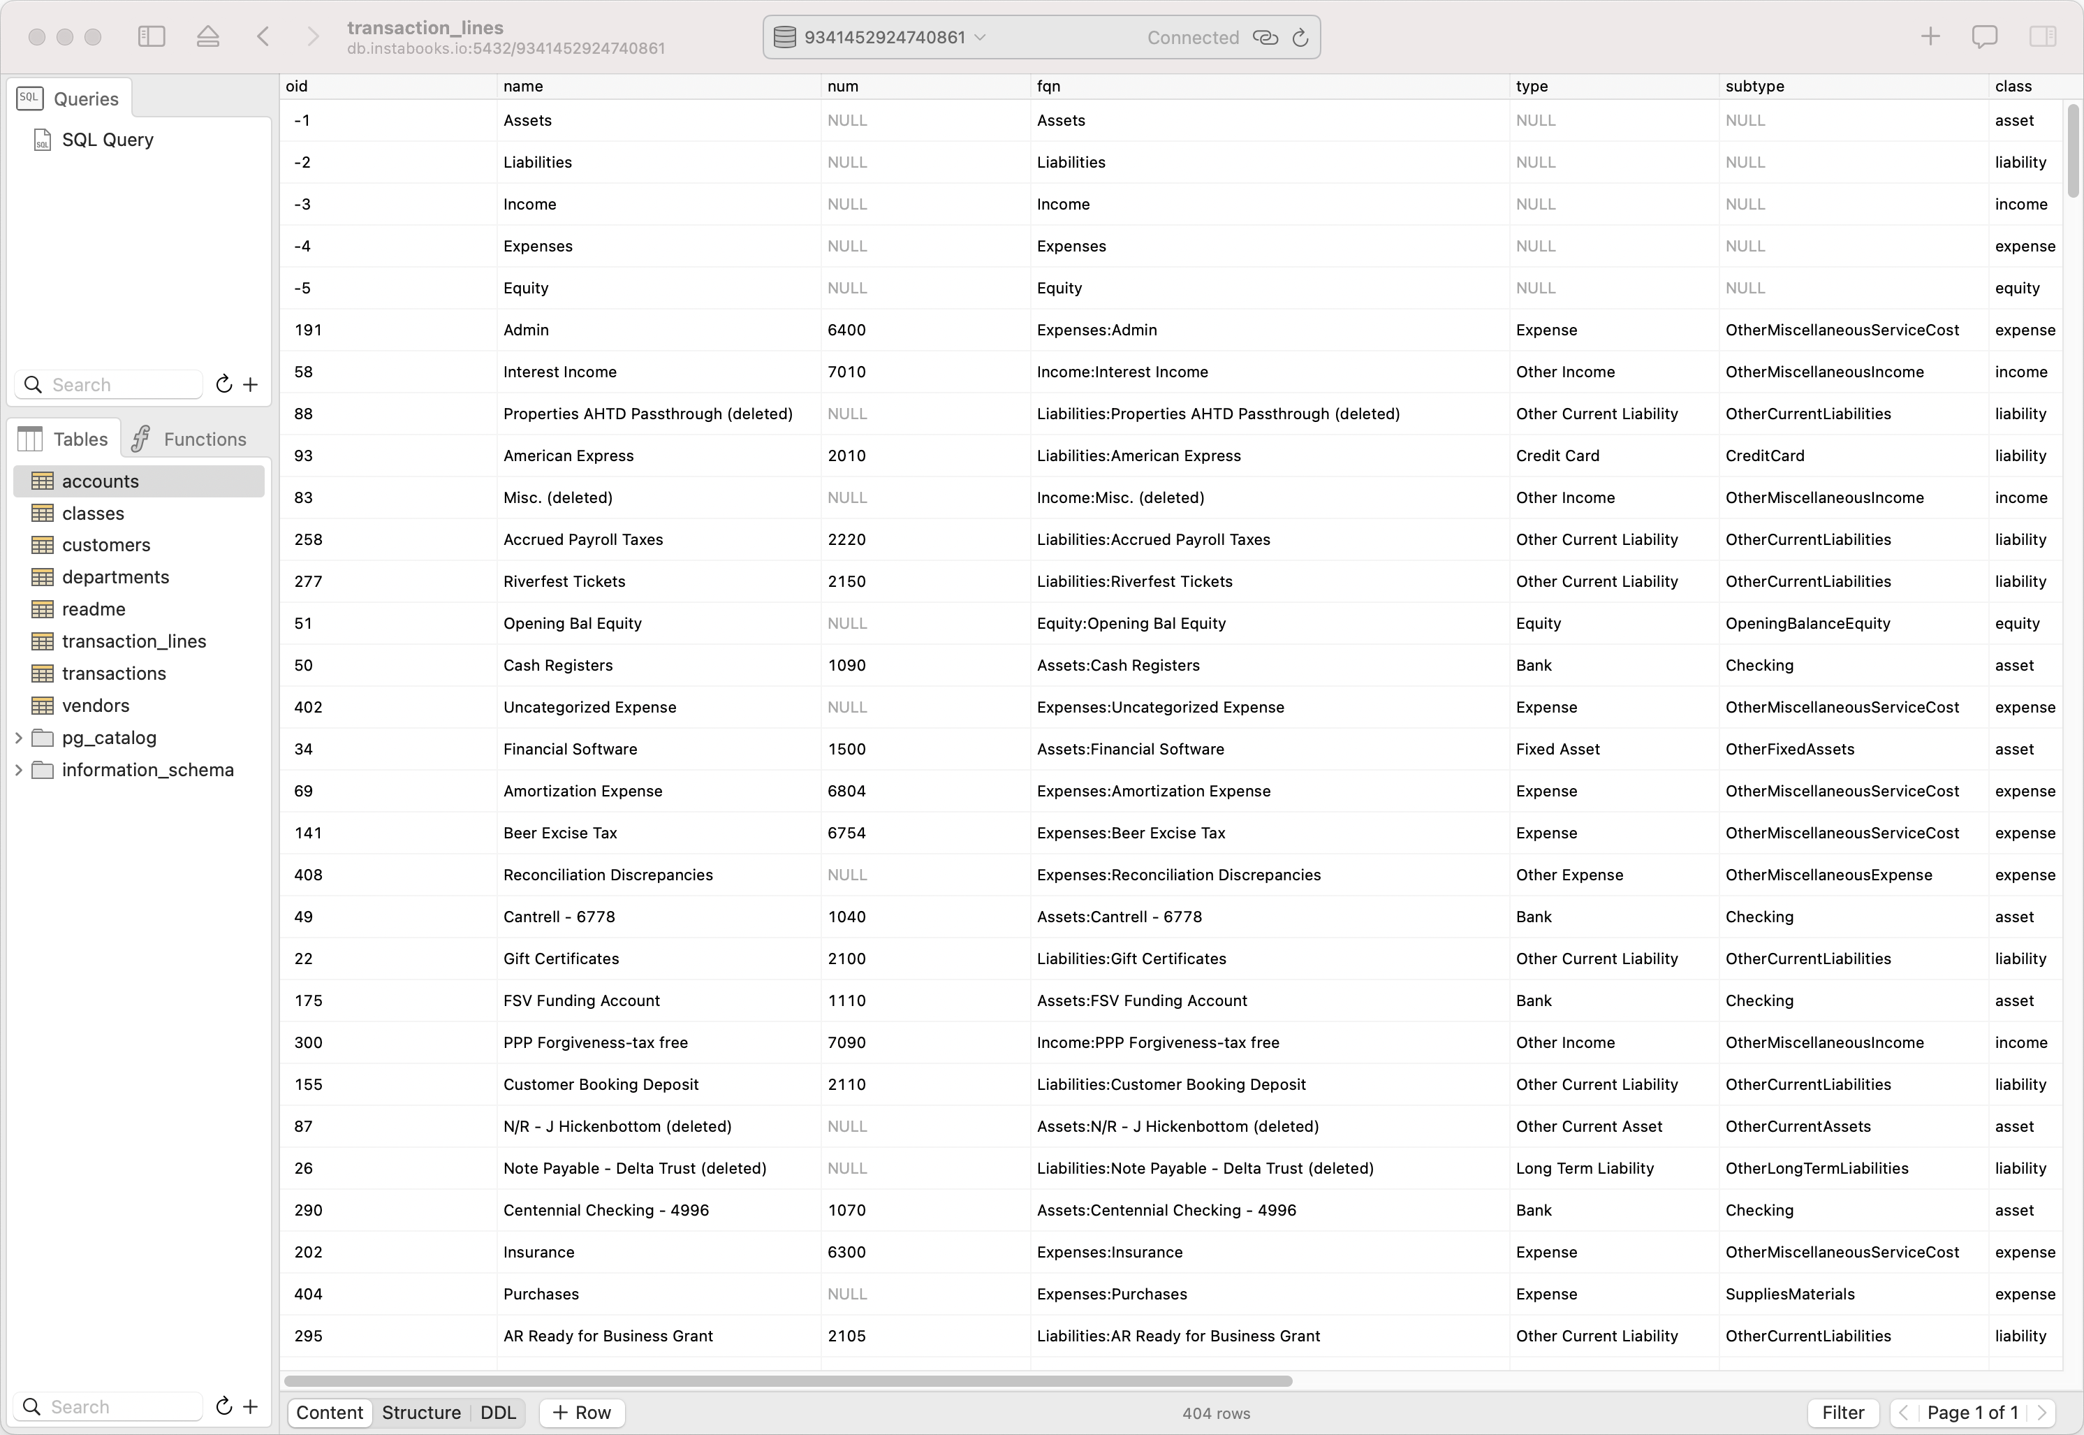Expand the pg_catalog schema folder

pyautogui.click(x=18, y=738)
